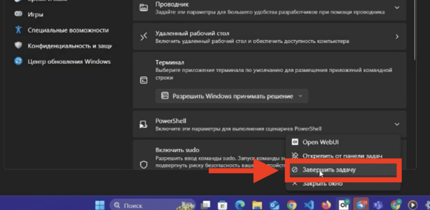This screenshot has height=210, width=430.
Task: Click the Удаленный рабочий стол icon
Action: (x=144, y=37)
